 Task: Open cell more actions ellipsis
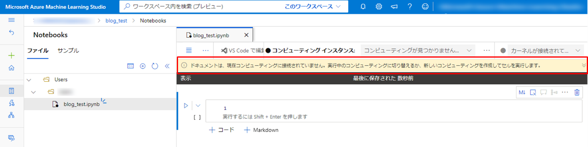coord(564,92)
